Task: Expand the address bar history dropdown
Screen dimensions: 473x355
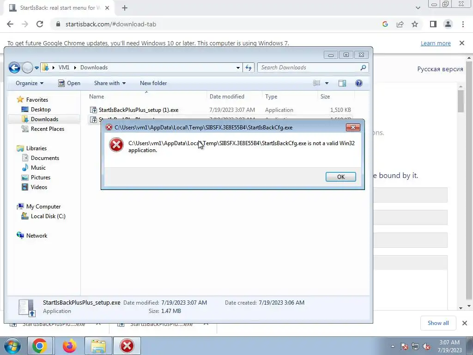Action: point(238,67)
